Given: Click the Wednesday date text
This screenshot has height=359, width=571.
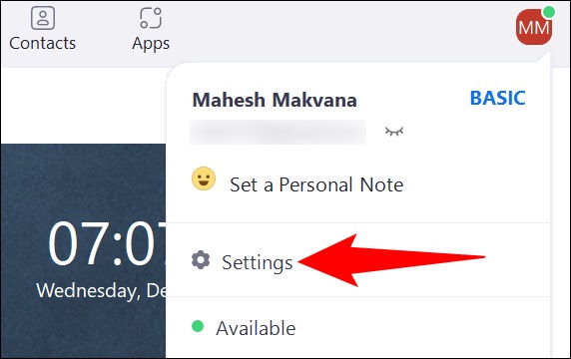Looking at the screenshot, I should [x=101, y=291].
